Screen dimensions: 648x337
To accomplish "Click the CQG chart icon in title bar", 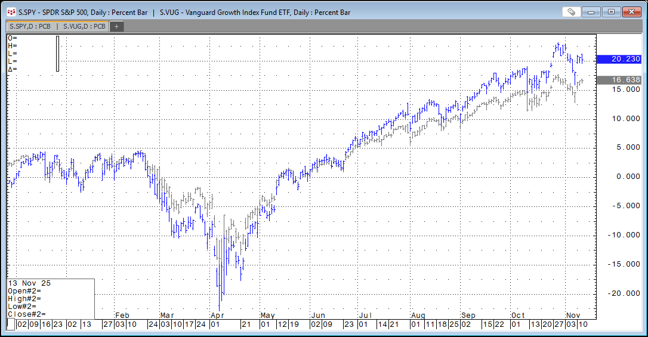I will tap(11, 12).
